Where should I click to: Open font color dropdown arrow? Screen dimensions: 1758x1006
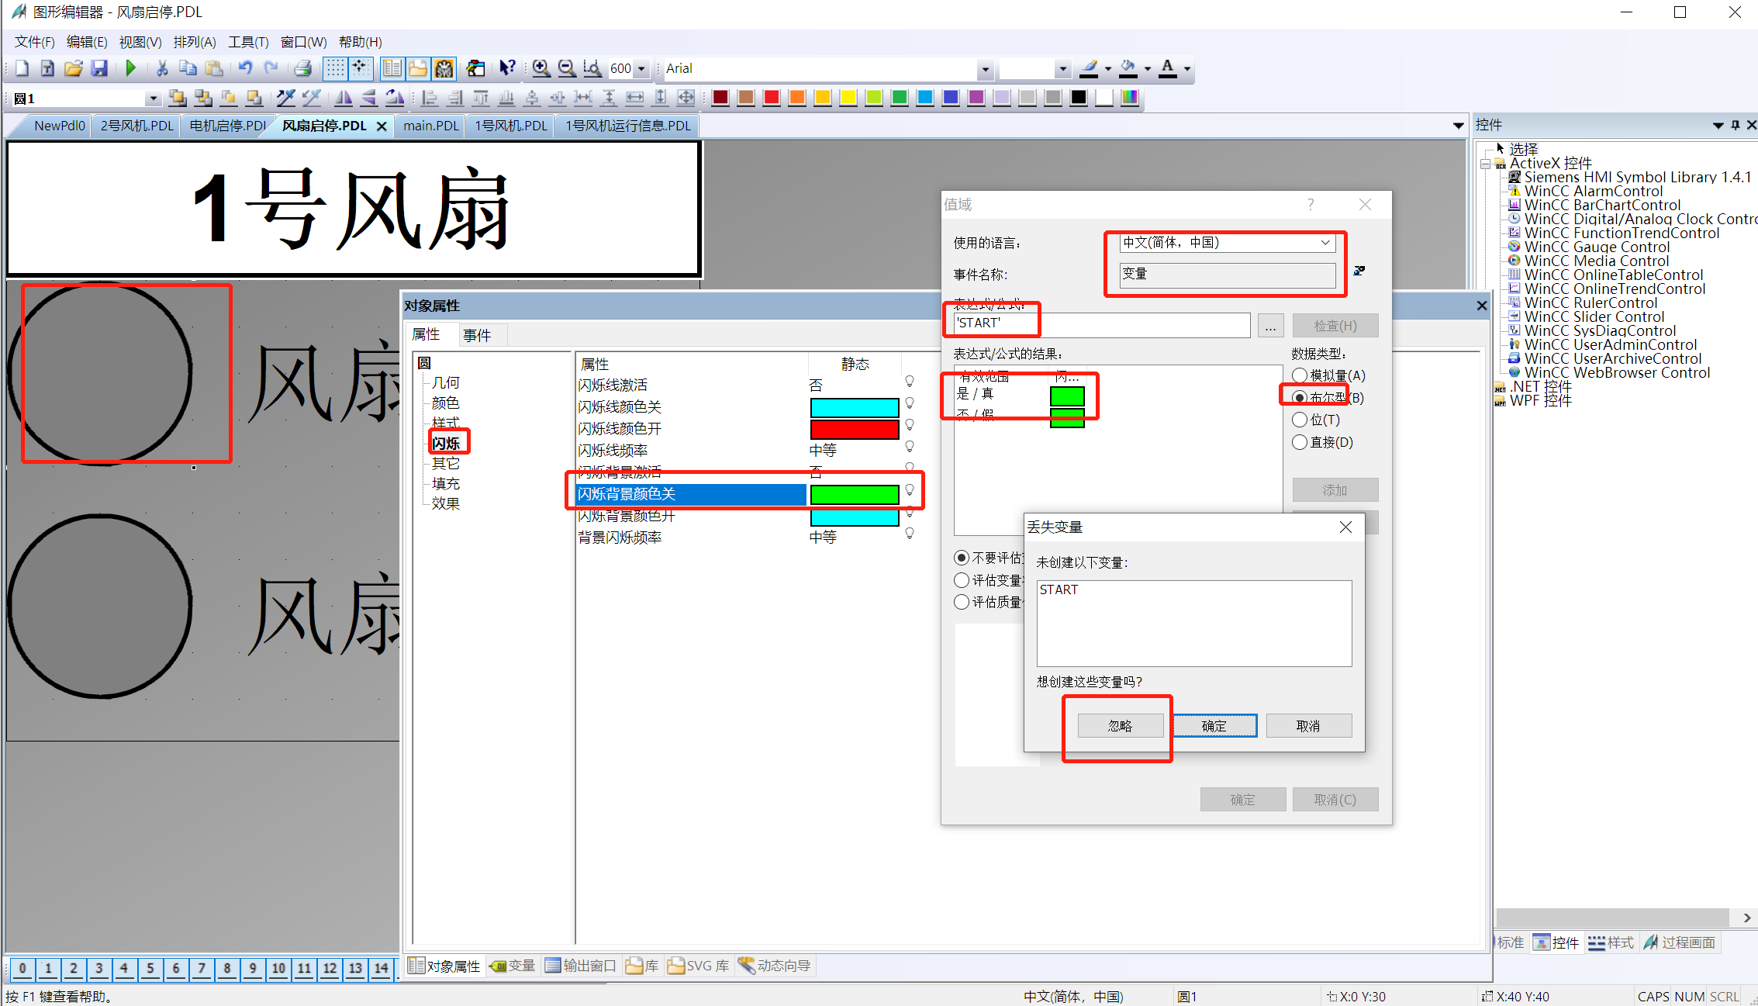click(x=1187, y=69)
